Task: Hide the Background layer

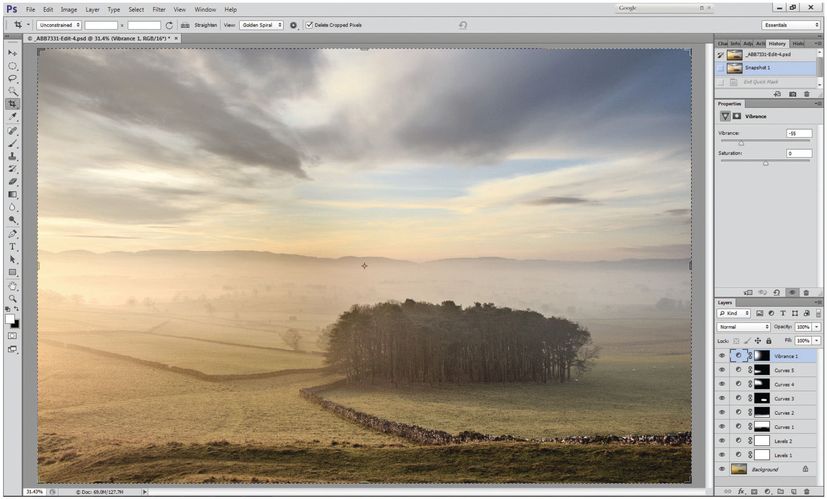Action: click(722, 469)
